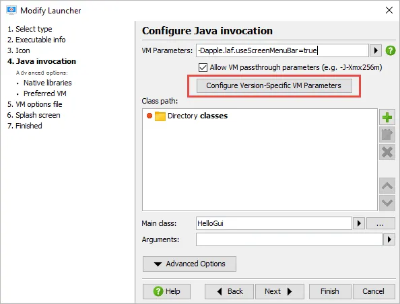Go to step 5 VM options file
This screenshot has width=400, height=304.
pyautogui.click(x=35, y=104)
